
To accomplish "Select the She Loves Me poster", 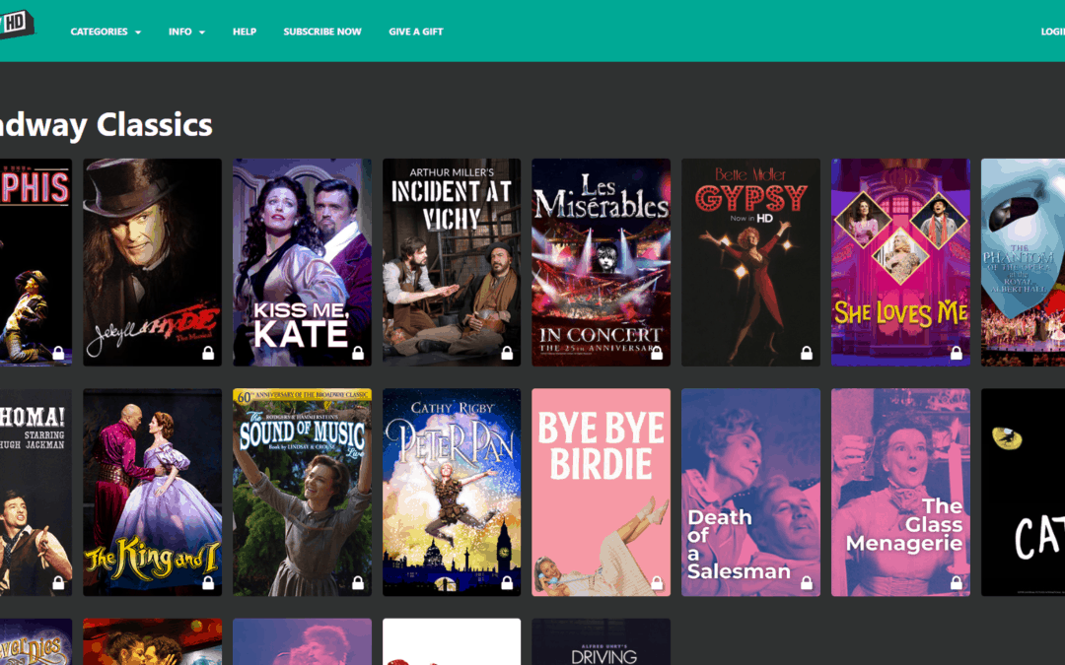I will pos(900,263).
